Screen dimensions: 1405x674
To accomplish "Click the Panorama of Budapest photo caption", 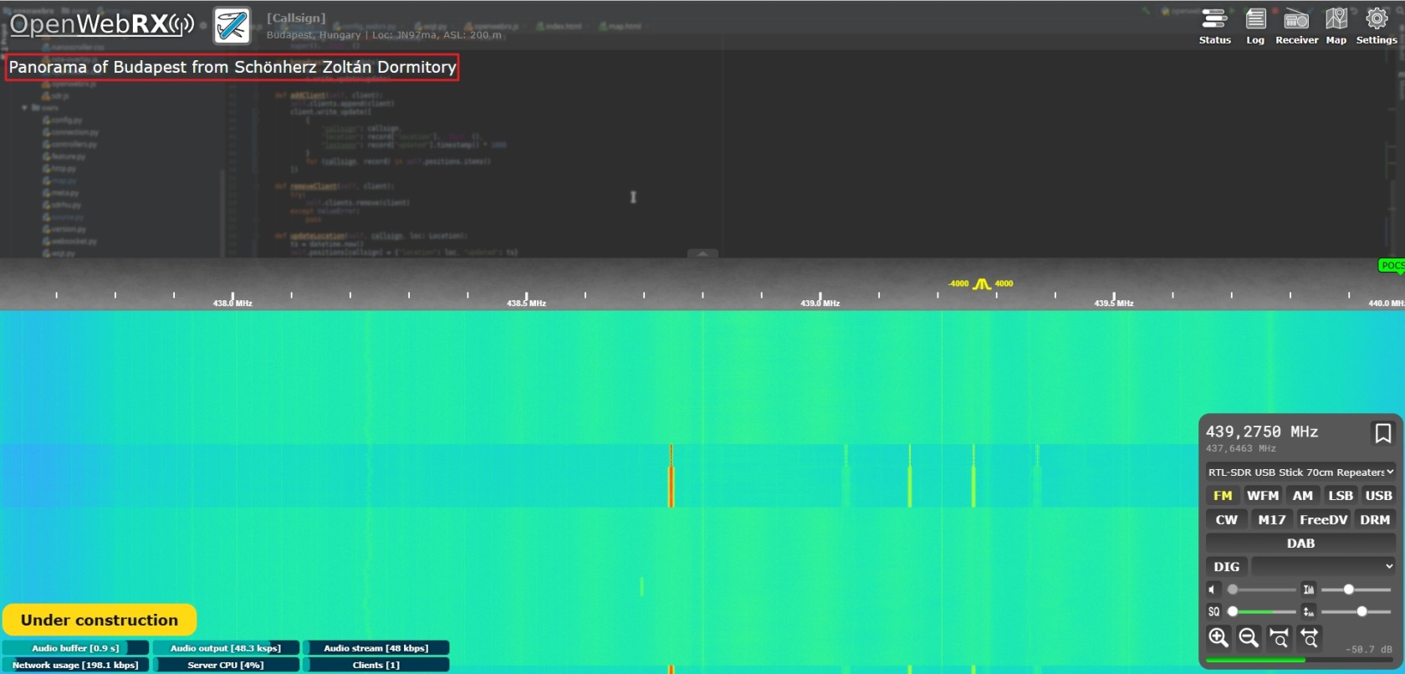I will pos(232,67).
